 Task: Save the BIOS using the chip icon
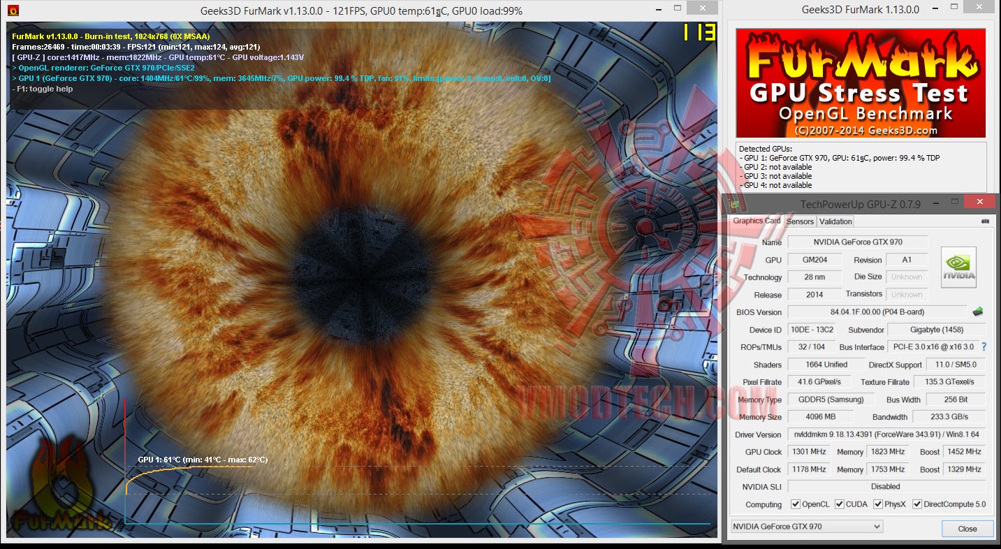(978, 312)
